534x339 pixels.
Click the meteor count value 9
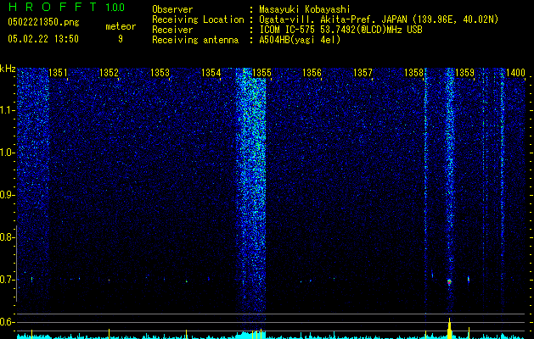[x=121, y=39]
